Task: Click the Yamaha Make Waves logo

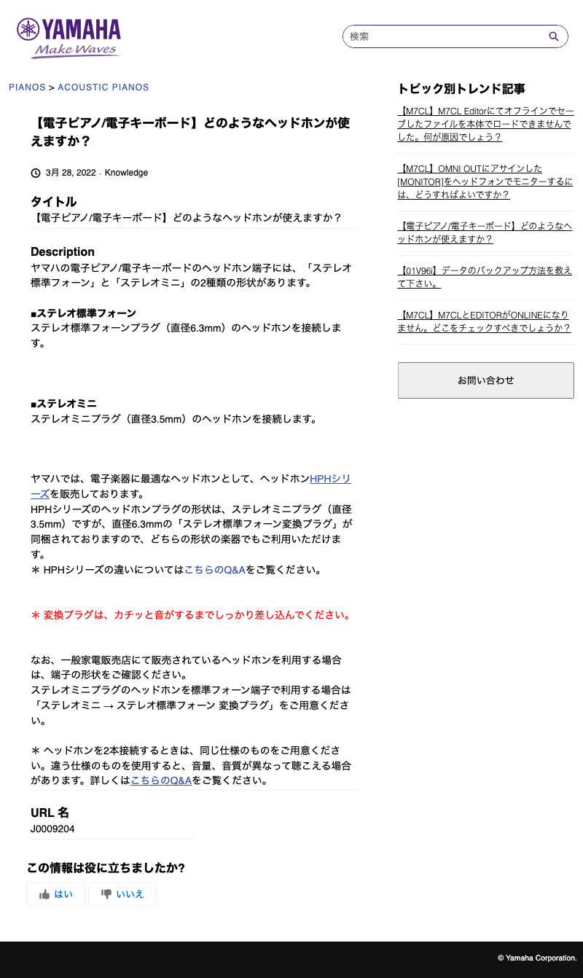Action: 69,38
